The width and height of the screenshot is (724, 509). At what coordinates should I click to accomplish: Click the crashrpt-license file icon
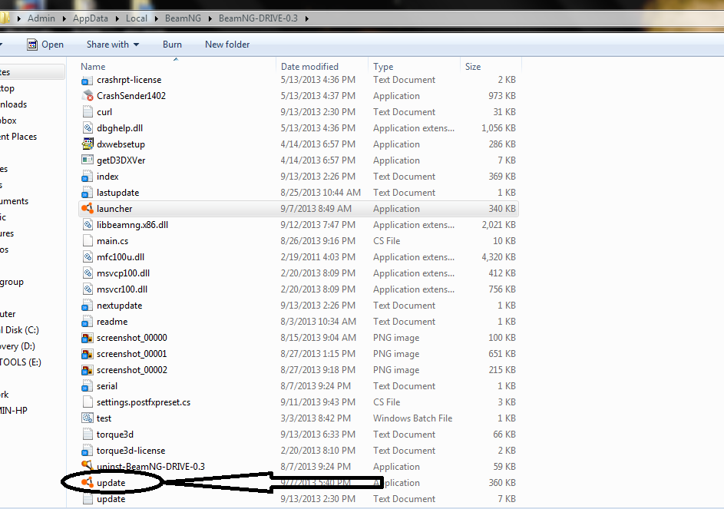[88, 81]
